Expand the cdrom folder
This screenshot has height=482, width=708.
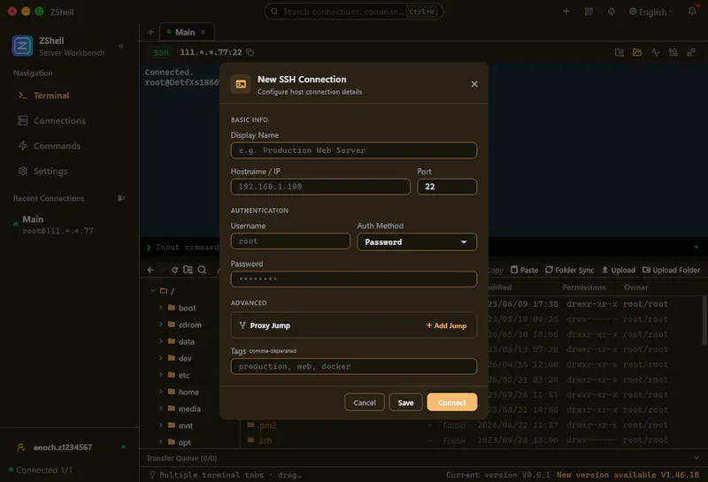point(160,324)
